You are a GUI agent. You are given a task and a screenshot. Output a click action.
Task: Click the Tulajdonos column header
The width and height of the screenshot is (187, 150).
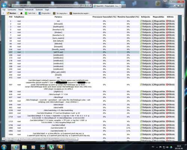point(19,17)
